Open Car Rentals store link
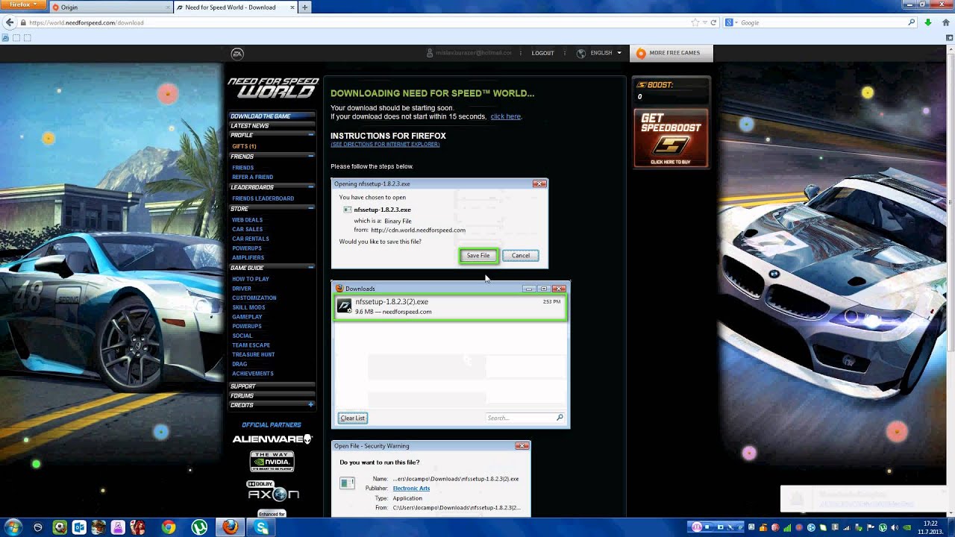Viewport: 955px width, 537px height. [x=251, y=239]
